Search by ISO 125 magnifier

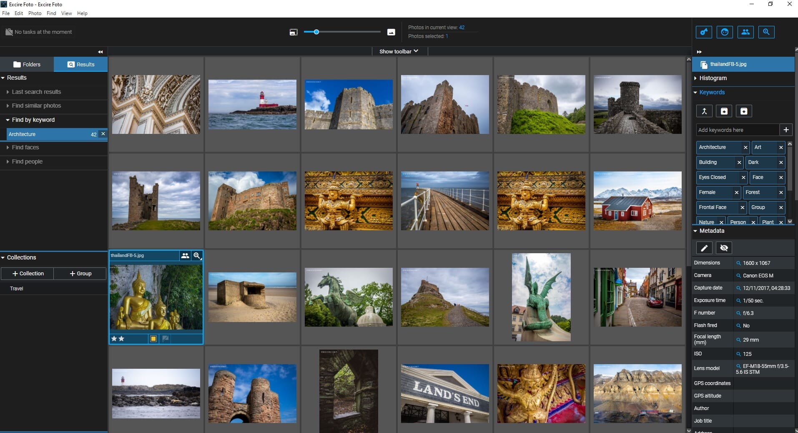tap(738, 354)
